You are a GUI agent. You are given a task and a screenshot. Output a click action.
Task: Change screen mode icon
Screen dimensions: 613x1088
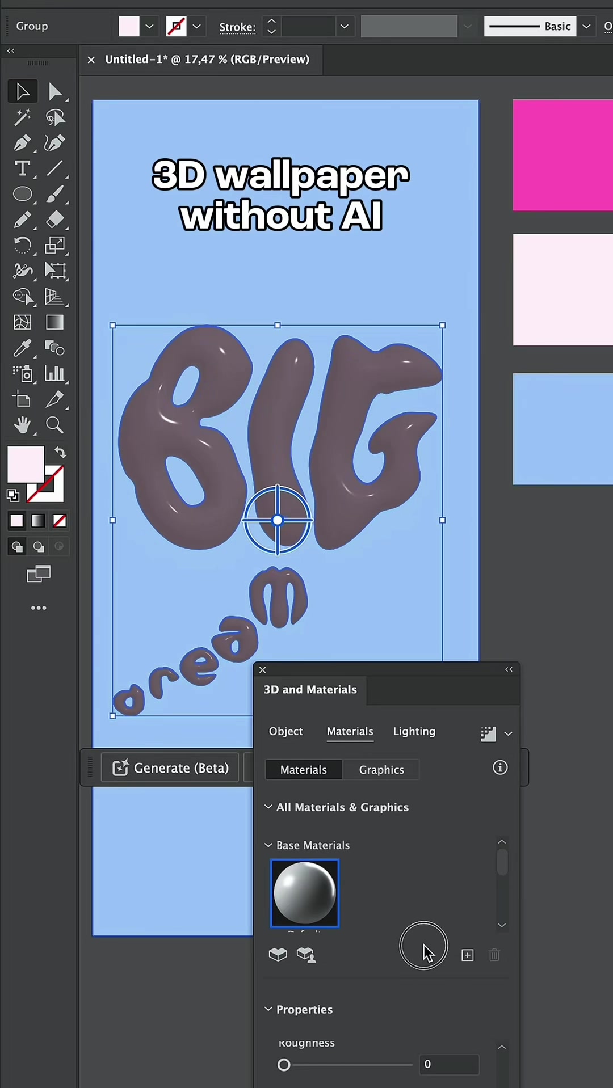pyautogui.click(x=39, y=574)
